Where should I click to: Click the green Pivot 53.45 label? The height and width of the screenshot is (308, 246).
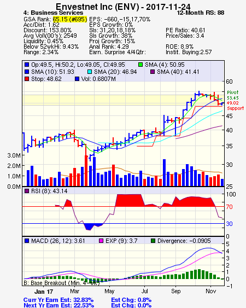233,95
